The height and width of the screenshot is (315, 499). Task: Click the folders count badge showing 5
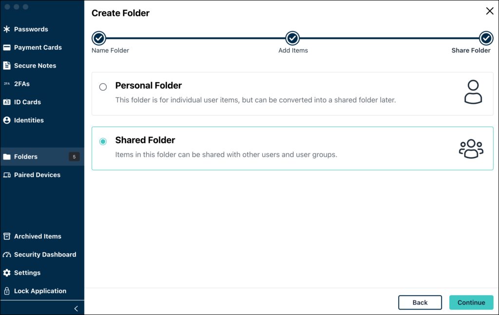pyautogui.click(x=74, y=157)
